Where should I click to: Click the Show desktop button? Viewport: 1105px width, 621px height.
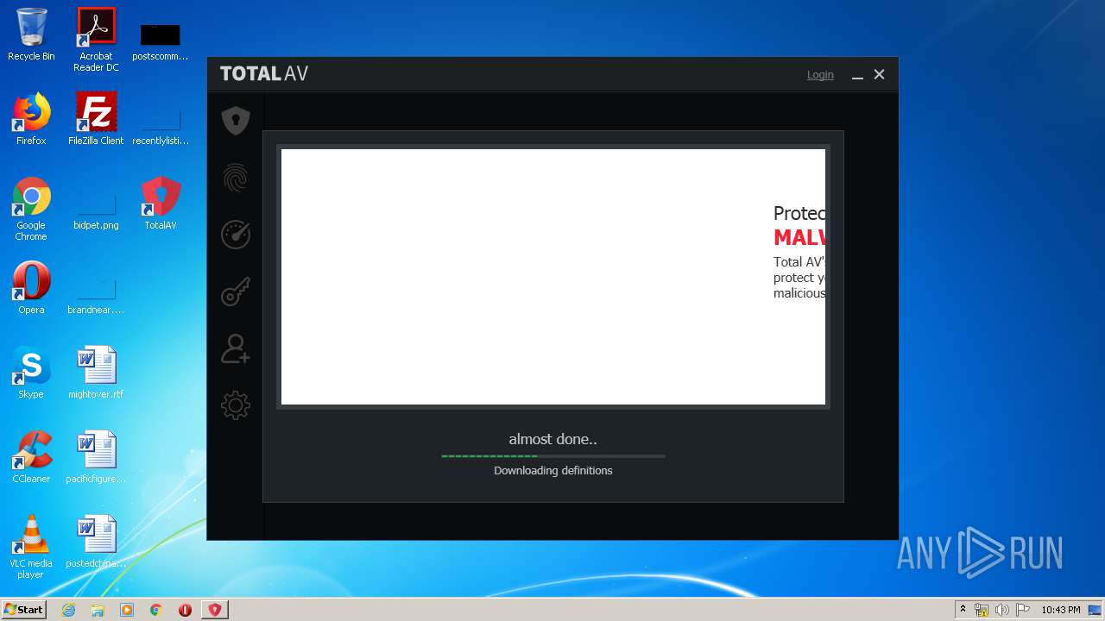[x=1096, y=610]
